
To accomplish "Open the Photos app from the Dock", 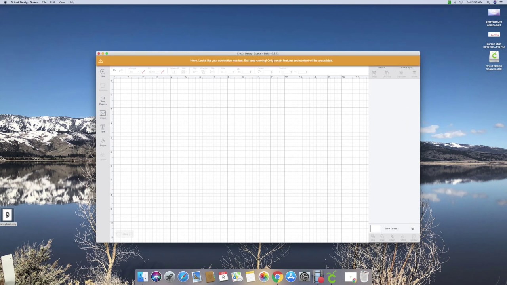I will 264,276.
